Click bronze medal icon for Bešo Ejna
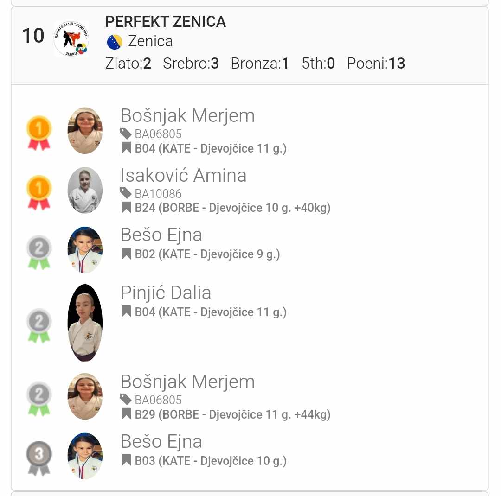 pyautogui.click(x=39, y=458)
